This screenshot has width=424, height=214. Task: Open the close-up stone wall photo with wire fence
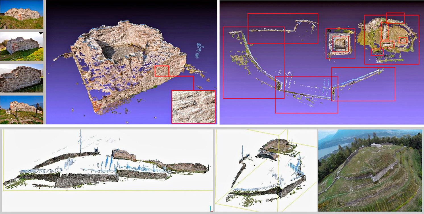(22, 78)
